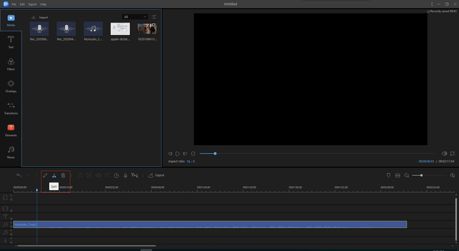Open the Edit menu

click(x=22, y=5)
